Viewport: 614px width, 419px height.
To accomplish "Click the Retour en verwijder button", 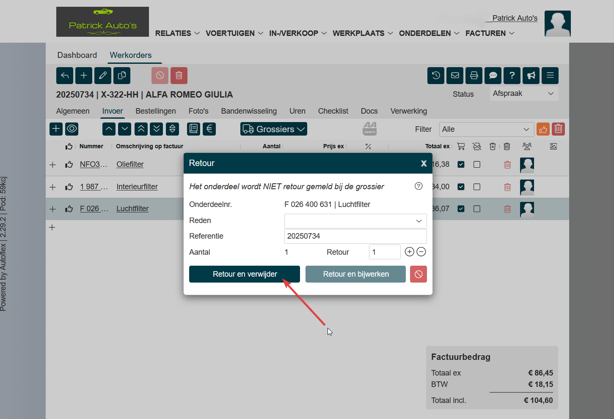I will click(245, 274).
